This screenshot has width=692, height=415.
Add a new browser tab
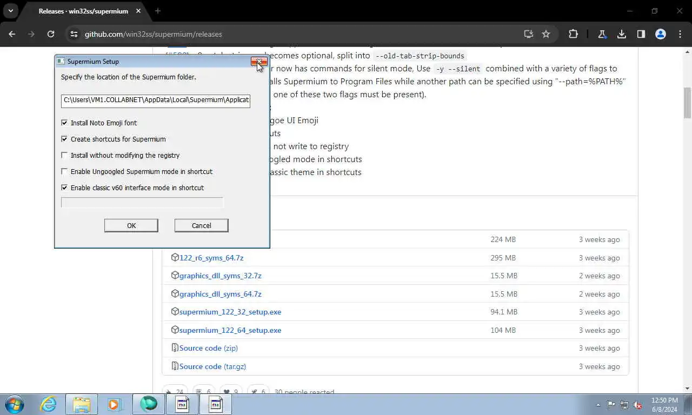(x=158, y=11)
